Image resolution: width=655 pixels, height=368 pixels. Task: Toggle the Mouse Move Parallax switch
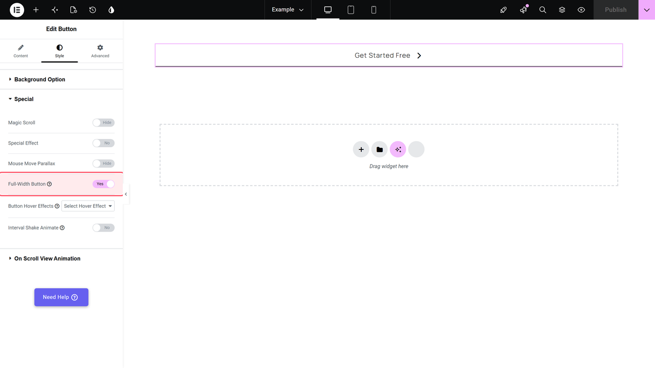tap(103, 164)
